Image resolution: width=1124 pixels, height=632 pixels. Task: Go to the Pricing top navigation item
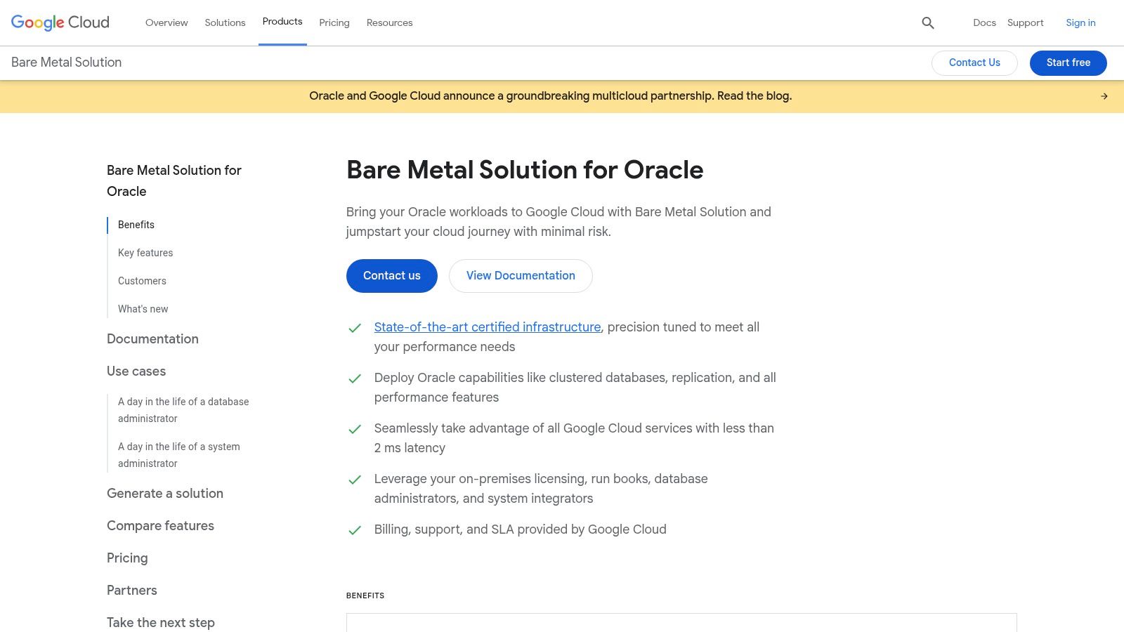click(334, 22)
